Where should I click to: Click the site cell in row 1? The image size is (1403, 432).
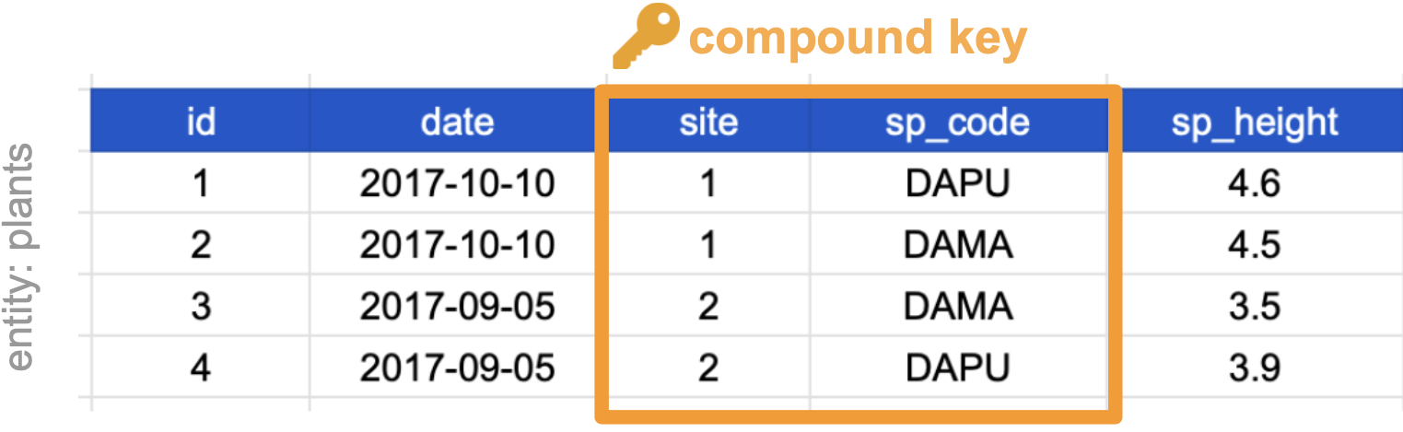707,183
